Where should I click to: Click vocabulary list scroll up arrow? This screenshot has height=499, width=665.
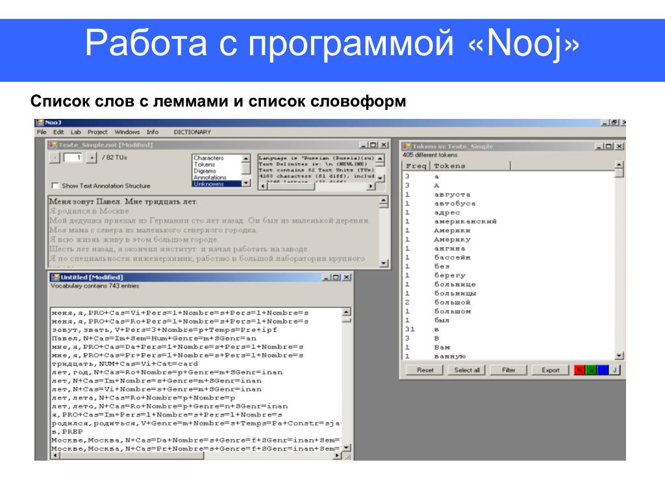(x=347, y=313)
